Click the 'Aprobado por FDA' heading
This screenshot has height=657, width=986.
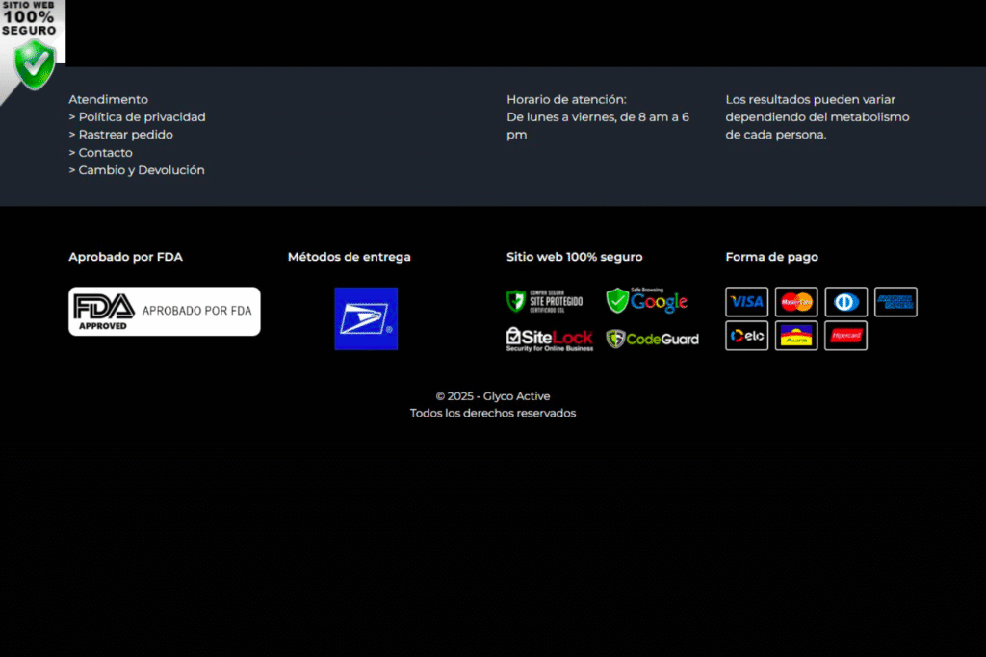126,257
